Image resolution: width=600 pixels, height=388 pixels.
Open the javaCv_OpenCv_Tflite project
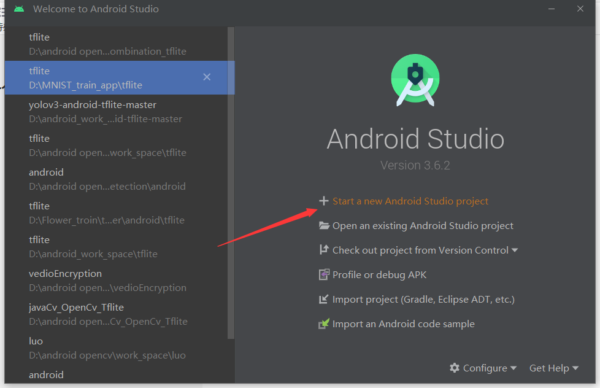point(116,314)
